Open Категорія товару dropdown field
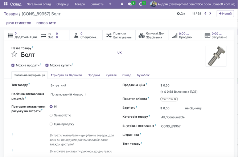The width and height of the screenshot is (238, 157). click(x=192, y=117)
